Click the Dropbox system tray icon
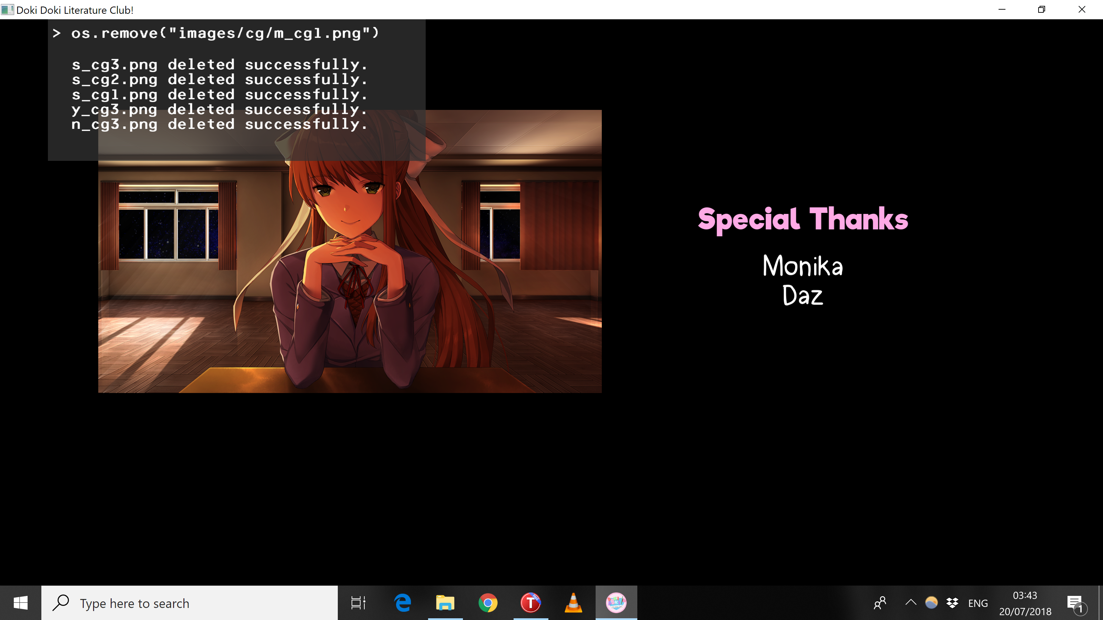1103x620 pixels. pos(952,603)
